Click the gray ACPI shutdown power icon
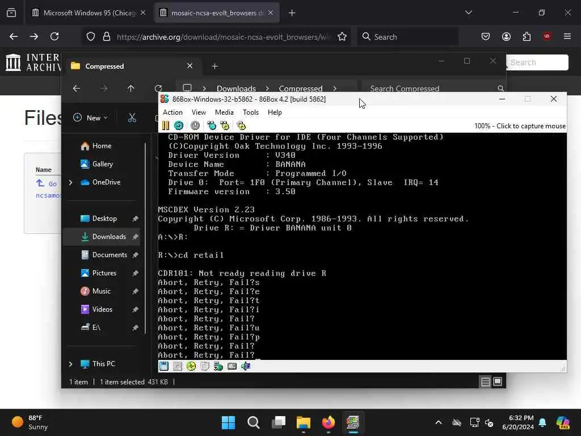Viewport: 581px width, 436px height. click(x=195, y=125)
